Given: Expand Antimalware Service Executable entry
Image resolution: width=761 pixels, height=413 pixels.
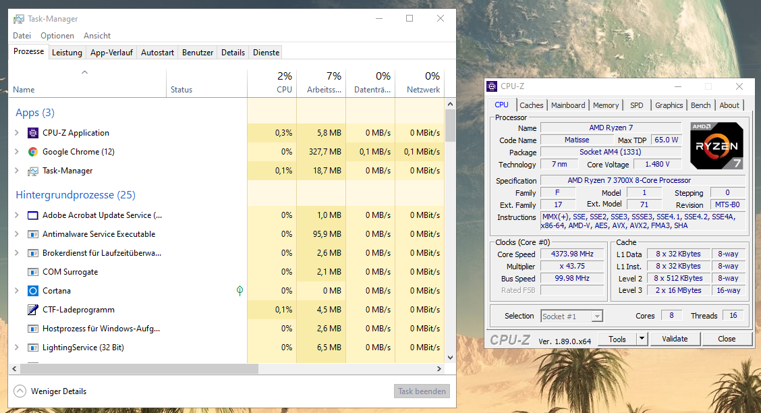Looking at the screenshot, I should pos(16,234).
